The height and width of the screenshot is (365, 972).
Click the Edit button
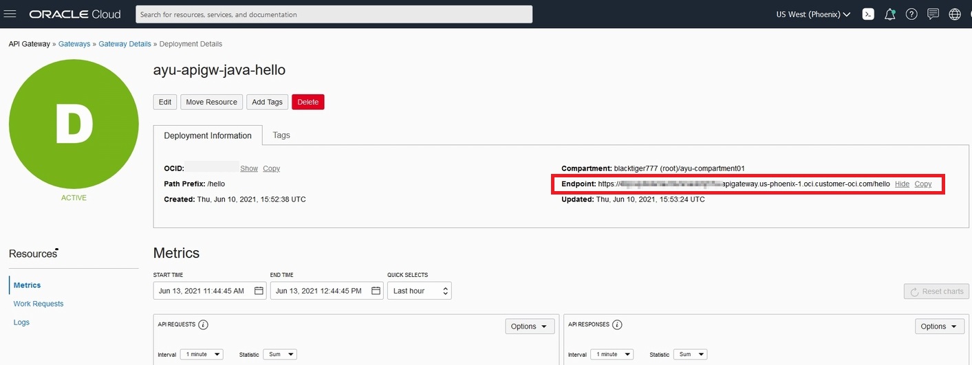tap(165, 102)
